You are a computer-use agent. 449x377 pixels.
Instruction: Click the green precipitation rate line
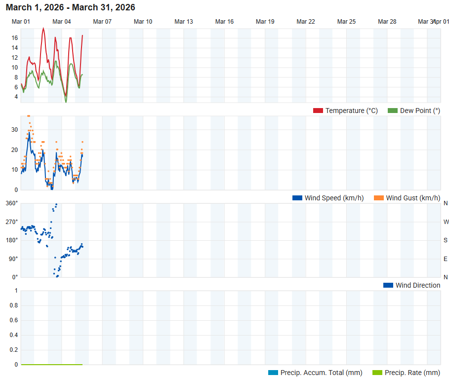(52, 364)
